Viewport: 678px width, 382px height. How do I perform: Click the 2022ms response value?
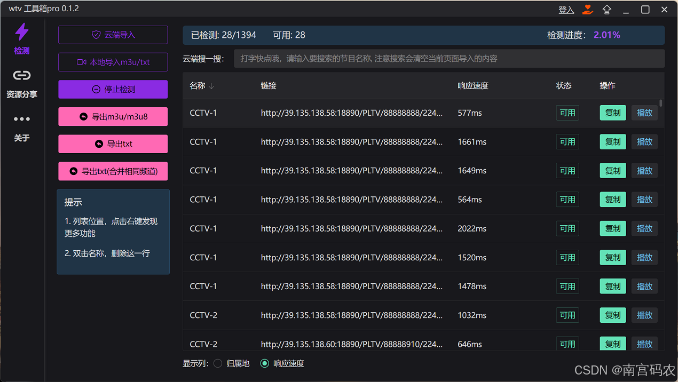472,228
